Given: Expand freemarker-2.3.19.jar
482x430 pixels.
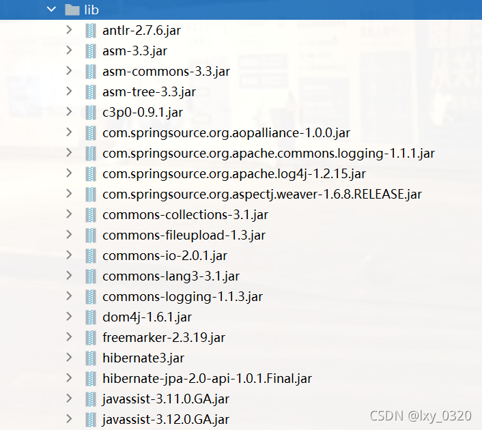Looking at the screenshot, I should point(69,337).
